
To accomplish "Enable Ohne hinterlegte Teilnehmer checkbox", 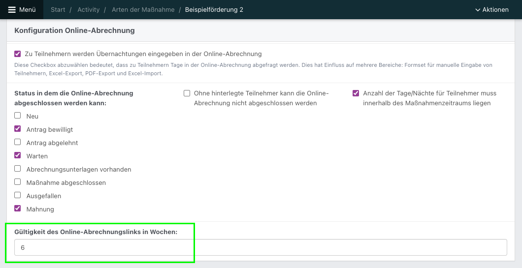I will pos(187,93).
